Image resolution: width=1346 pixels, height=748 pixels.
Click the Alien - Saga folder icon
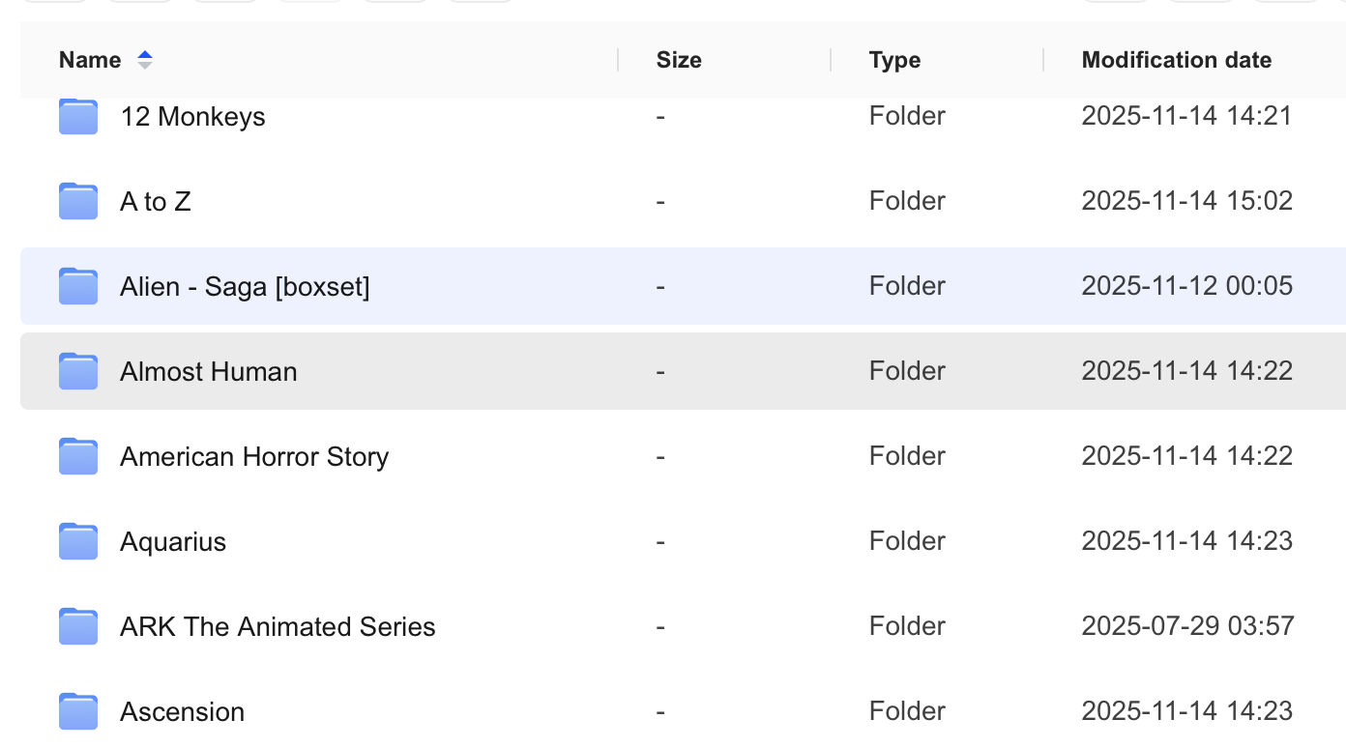click(78, 287)
